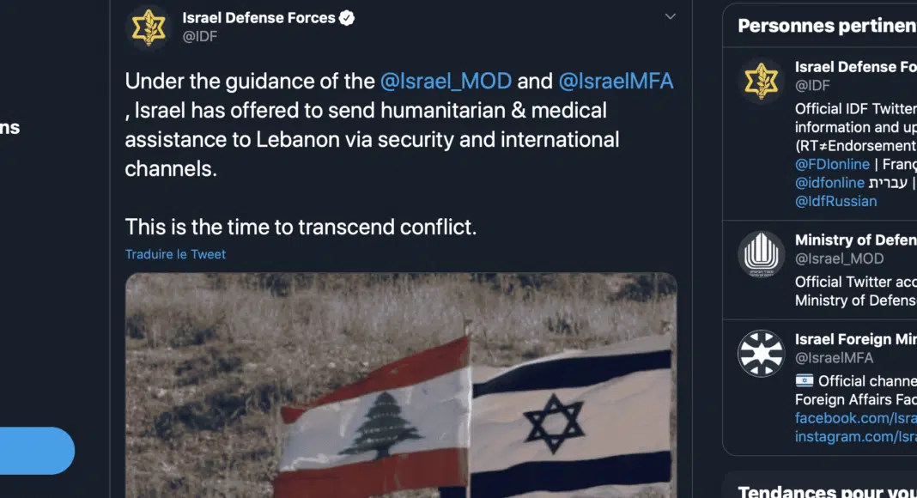Viewport: 917px width, 498px height.
Task: Open the tweet options chevron menu
Action: click(x=671, y=16)
